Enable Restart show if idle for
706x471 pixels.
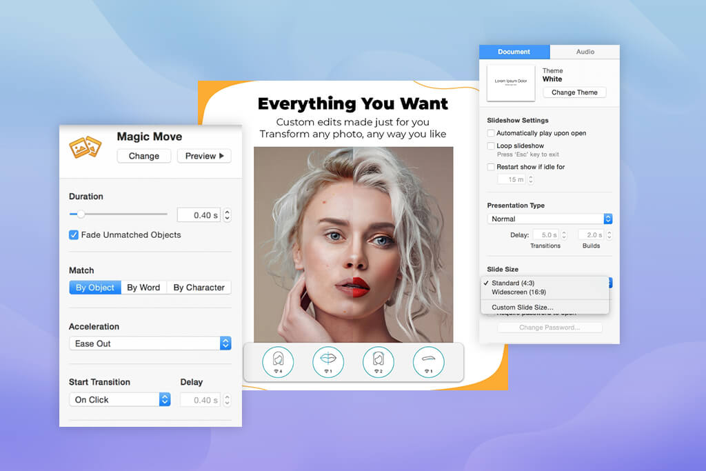click(491, 167)
